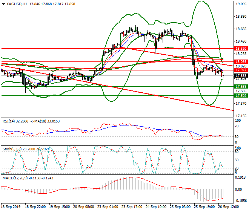Select the 18.450 price scale value
The width and height of the screenshot is (249, 211).
(x=241, y=41)
